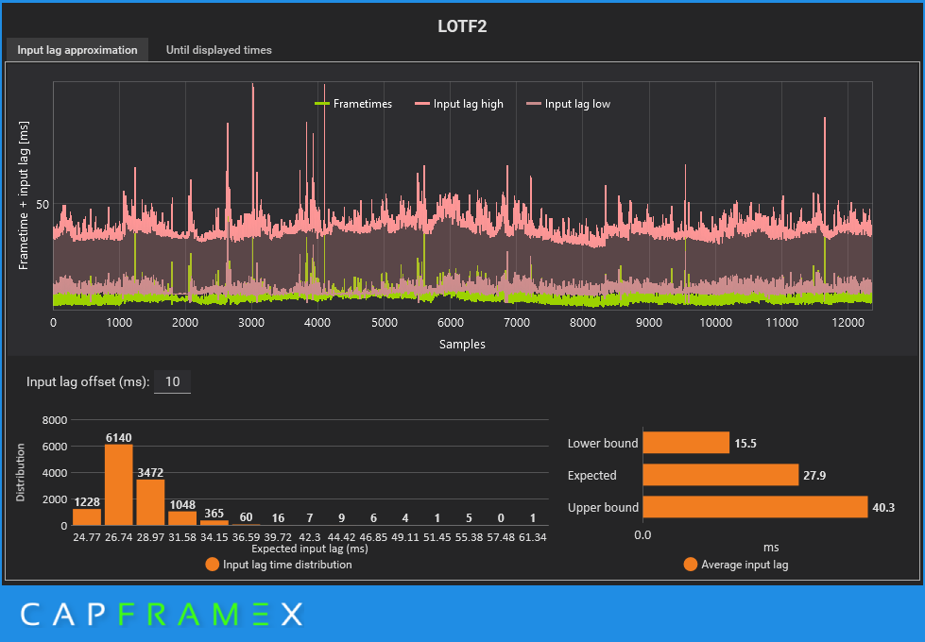Screen dimensions: 925x642
Task: Click the LOTF2 chart title
Action: pyautogui.click(x=462, y=26)
